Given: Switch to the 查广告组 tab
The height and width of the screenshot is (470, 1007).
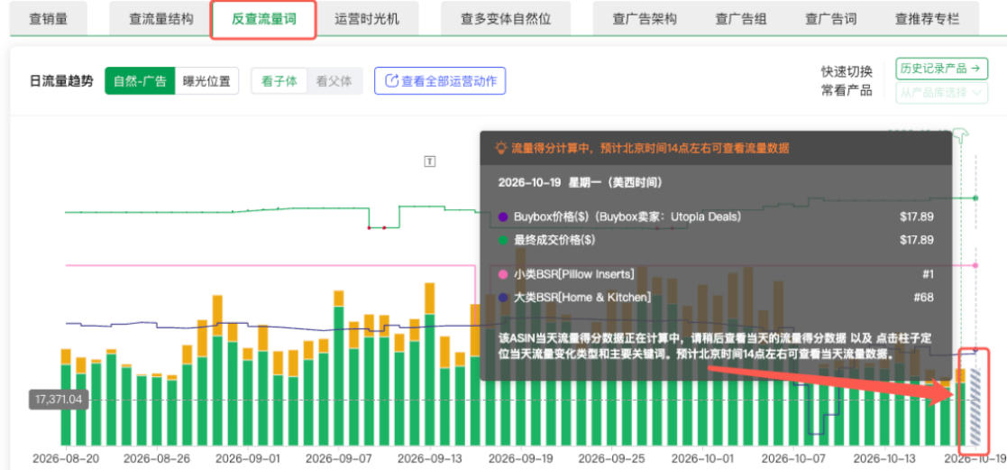Looking at the screenshot, I should click(x=740, y=19).
